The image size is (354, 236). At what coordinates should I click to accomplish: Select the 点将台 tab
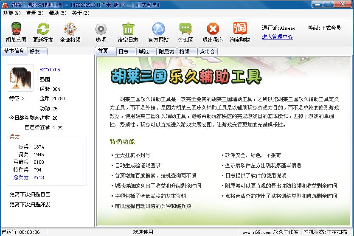[207, 51]
